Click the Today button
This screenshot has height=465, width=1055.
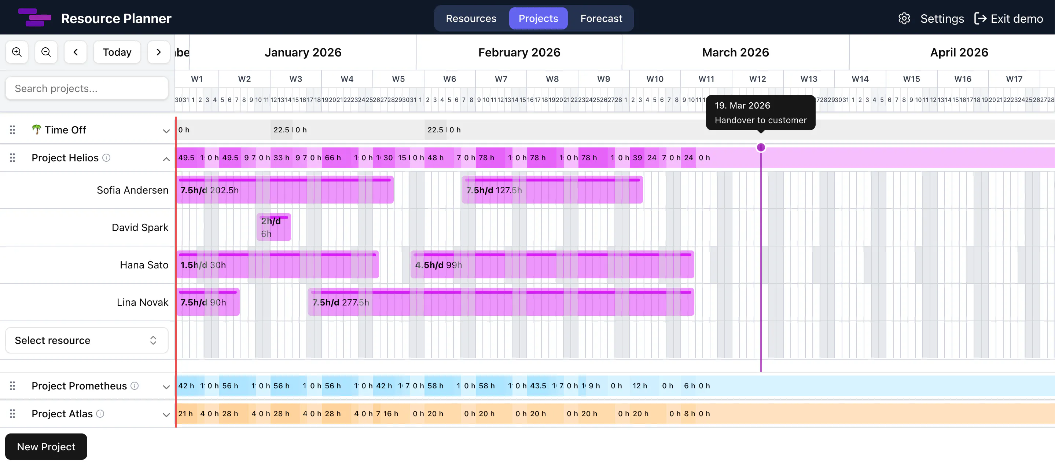click(x=117, y=52)
